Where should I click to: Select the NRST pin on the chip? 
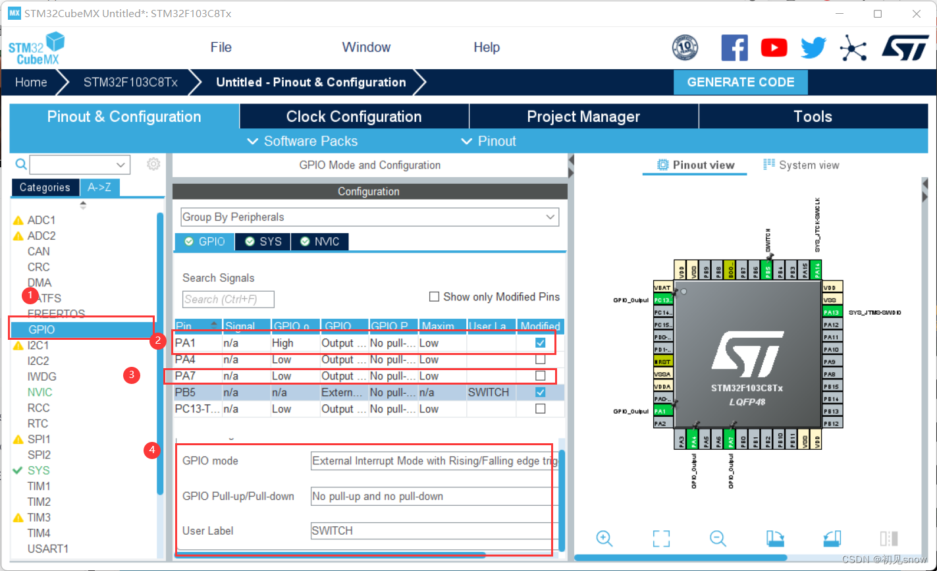pyautogui.click(x=663, y=362)
